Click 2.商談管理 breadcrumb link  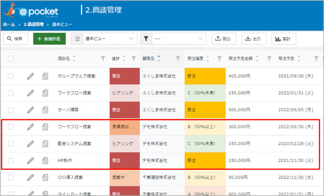[x=33, y=24]
